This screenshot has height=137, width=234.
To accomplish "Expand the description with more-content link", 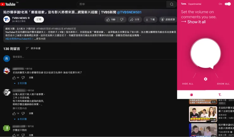I will (40, 39).
